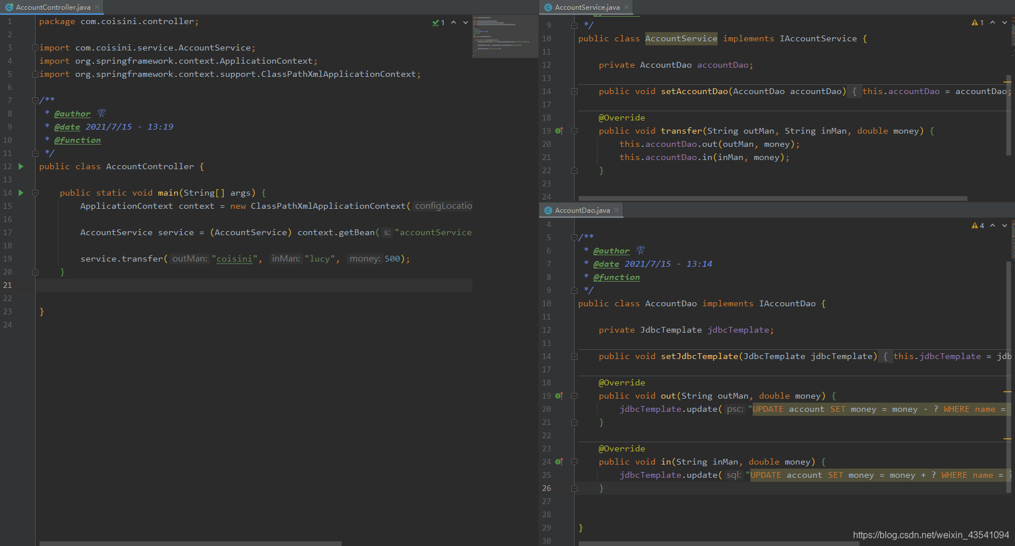This screenshot has height=546, width=1015.
Task: Click the UPDATE SQL string in in method
Action: pyautogui.click(x=878, y=475)
